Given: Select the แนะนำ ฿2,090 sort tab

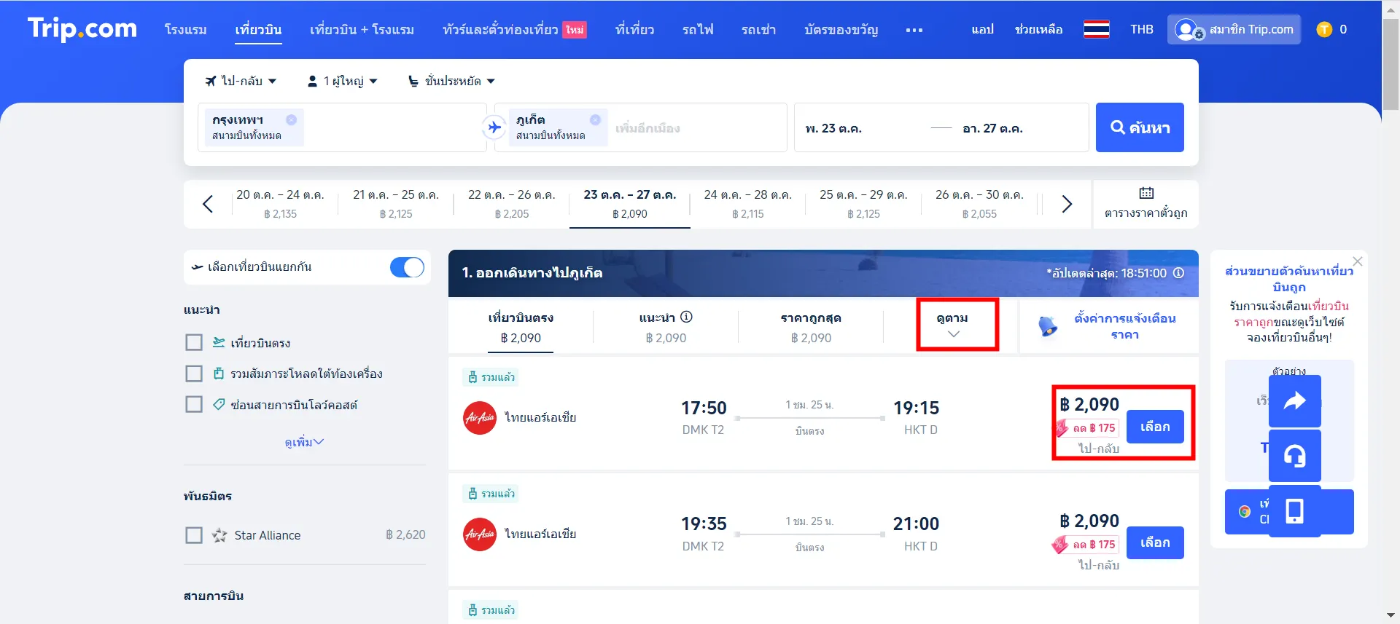Looking at the screenshot, I should pyautogui.click(x=666, y=327).
